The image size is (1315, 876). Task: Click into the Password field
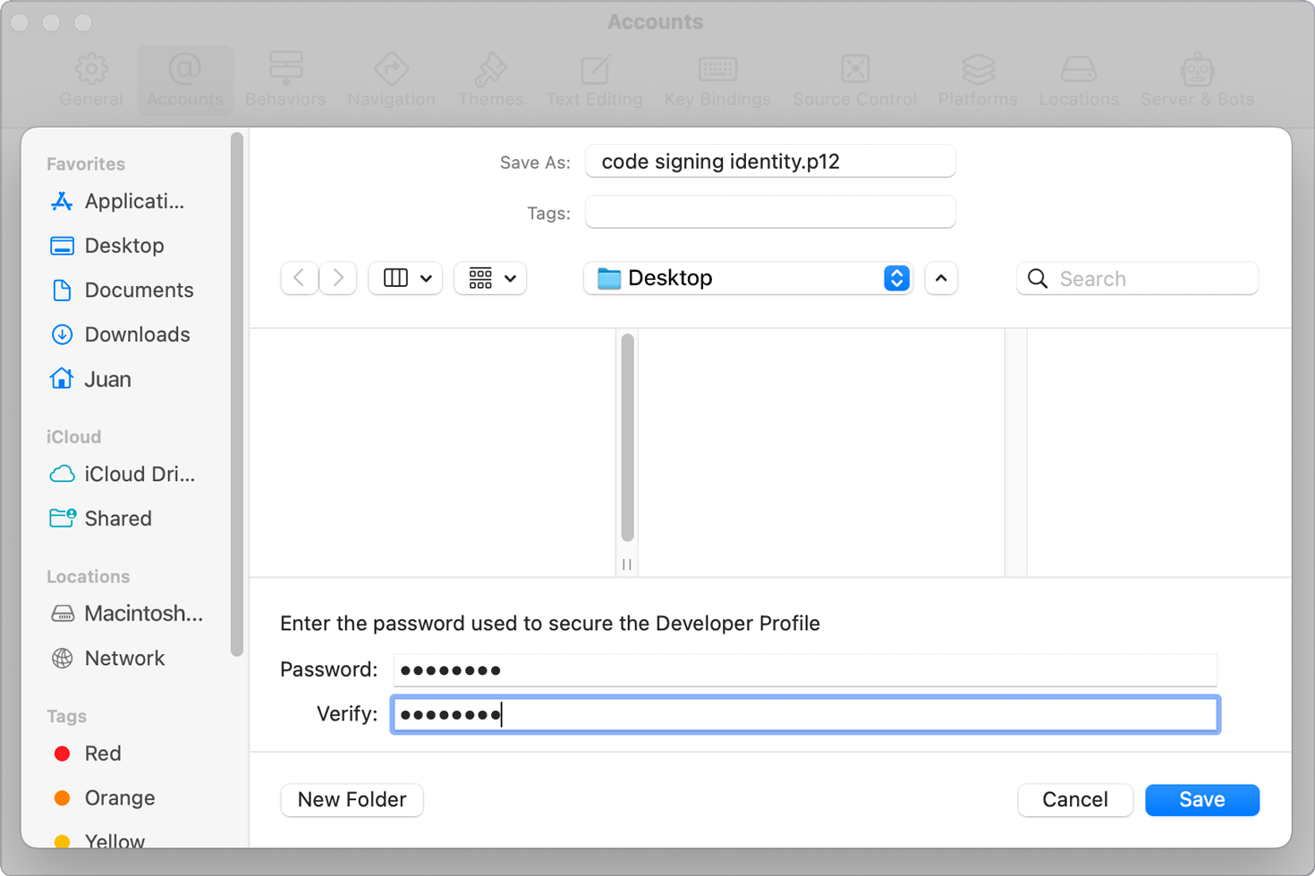click(x=805, y=670)
